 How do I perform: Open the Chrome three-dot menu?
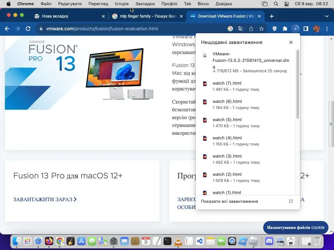[x=327, y=29]
